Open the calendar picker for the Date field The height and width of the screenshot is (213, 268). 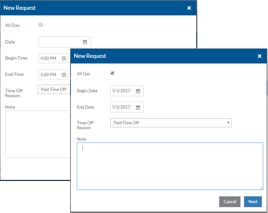85,42
